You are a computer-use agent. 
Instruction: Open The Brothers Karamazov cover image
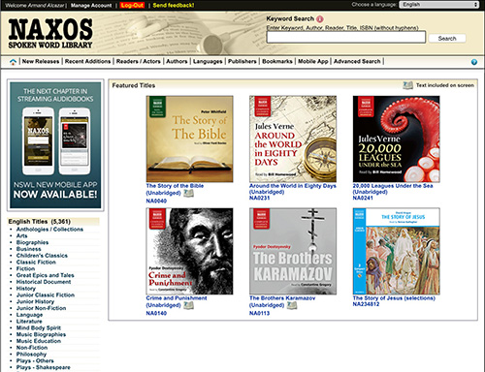click(x=293, y=251)
